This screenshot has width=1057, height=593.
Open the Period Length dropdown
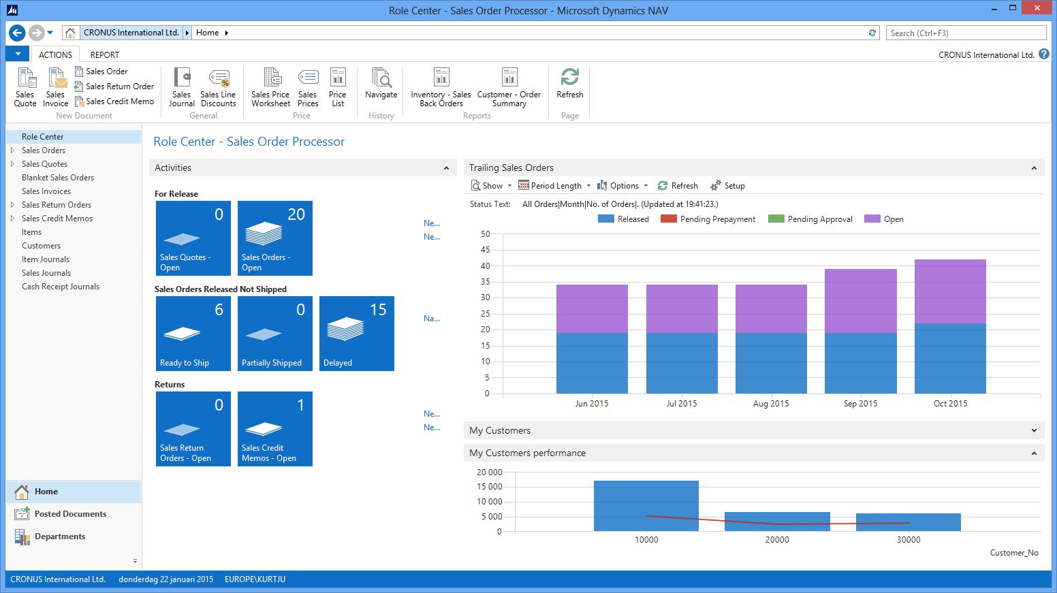[554, 185]
